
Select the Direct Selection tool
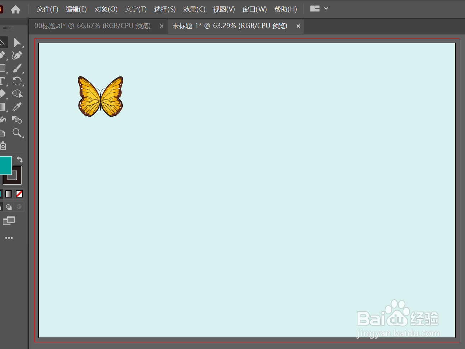coord(17,42)
